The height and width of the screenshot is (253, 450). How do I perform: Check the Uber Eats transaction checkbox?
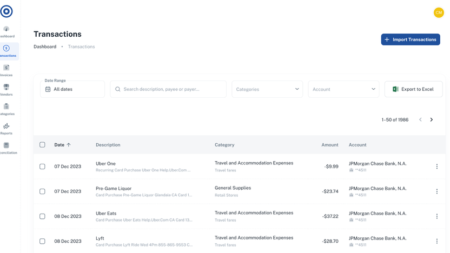[42, 216]
